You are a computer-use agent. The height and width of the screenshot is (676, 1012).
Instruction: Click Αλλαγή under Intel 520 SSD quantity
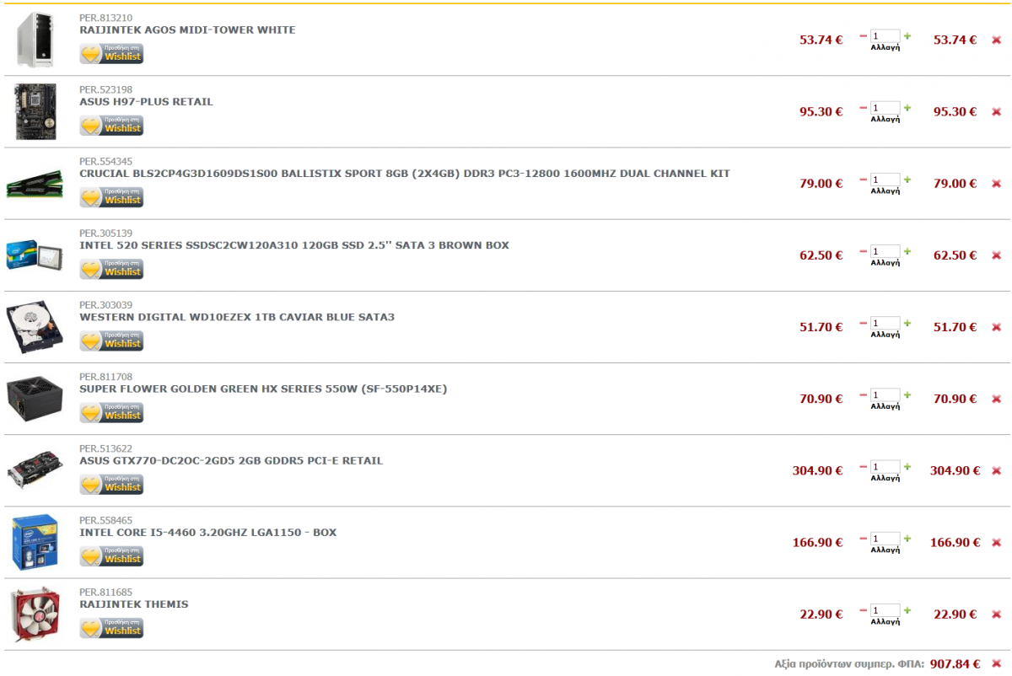885,262
